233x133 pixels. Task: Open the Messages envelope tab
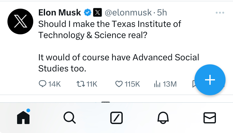[x=210, y=118]
